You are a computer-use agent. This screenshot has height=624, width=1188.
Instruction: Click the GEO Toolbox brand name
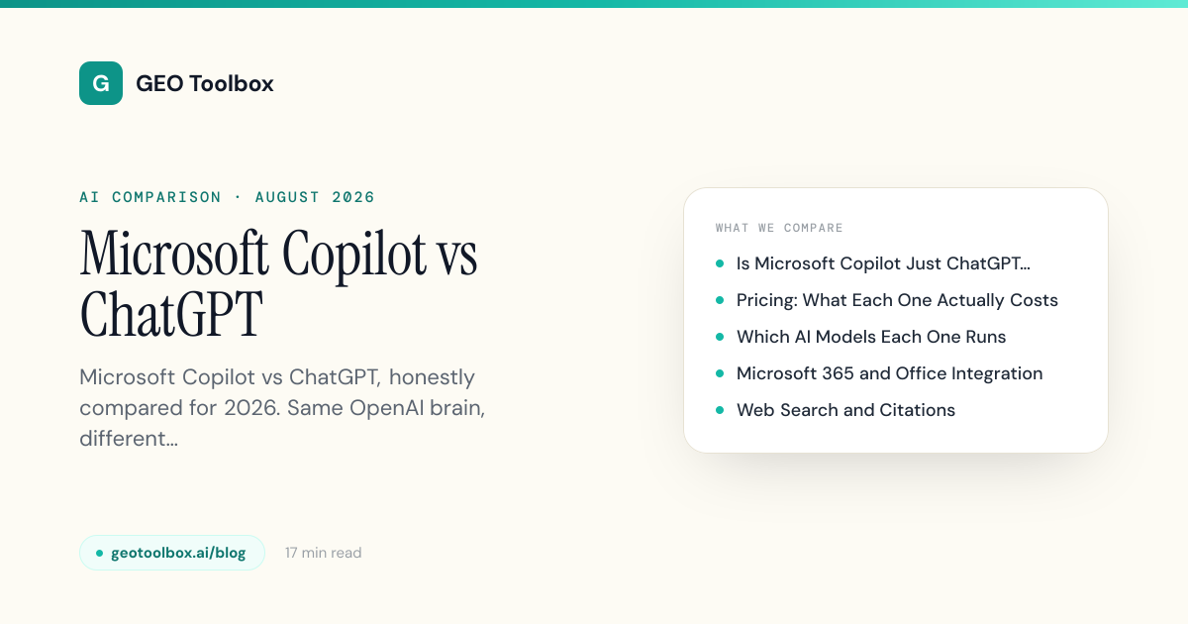(x=205, y=84)
